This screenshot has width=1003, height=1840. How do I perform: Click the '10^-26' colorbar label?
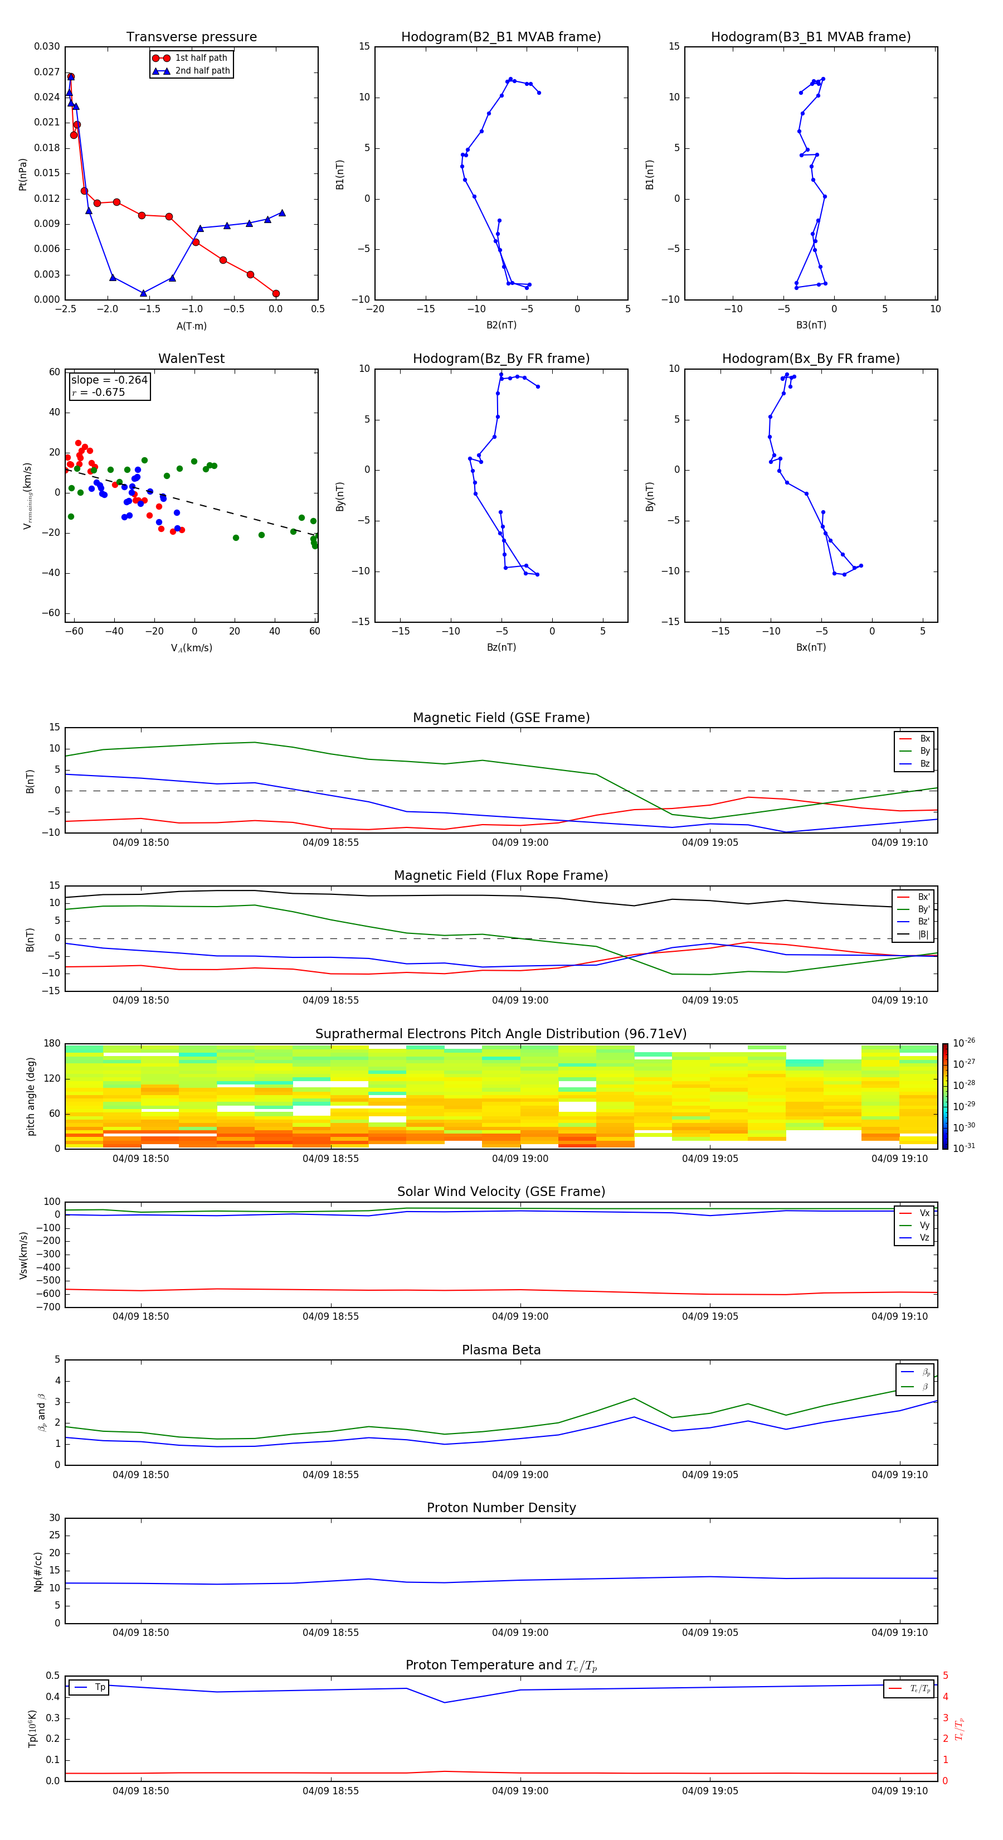click(x=964, y=1043)
